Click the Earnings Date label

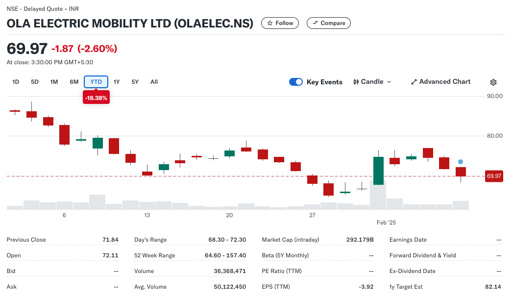point(408,240)
